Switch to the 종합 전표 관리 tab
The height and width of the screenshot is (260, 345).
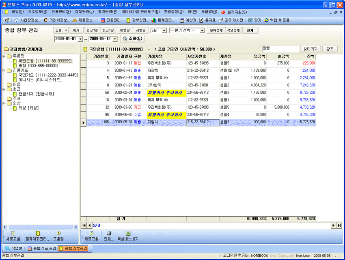[x=42, y=248]
